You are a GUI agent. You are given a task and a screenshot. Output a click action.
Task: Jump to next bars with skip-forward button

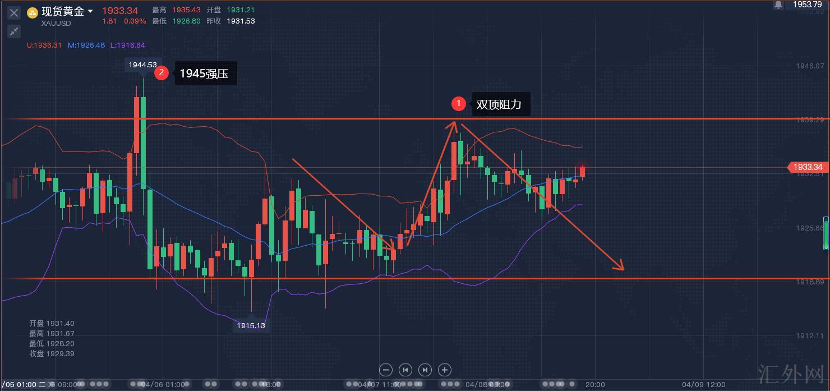coord(425,370)
